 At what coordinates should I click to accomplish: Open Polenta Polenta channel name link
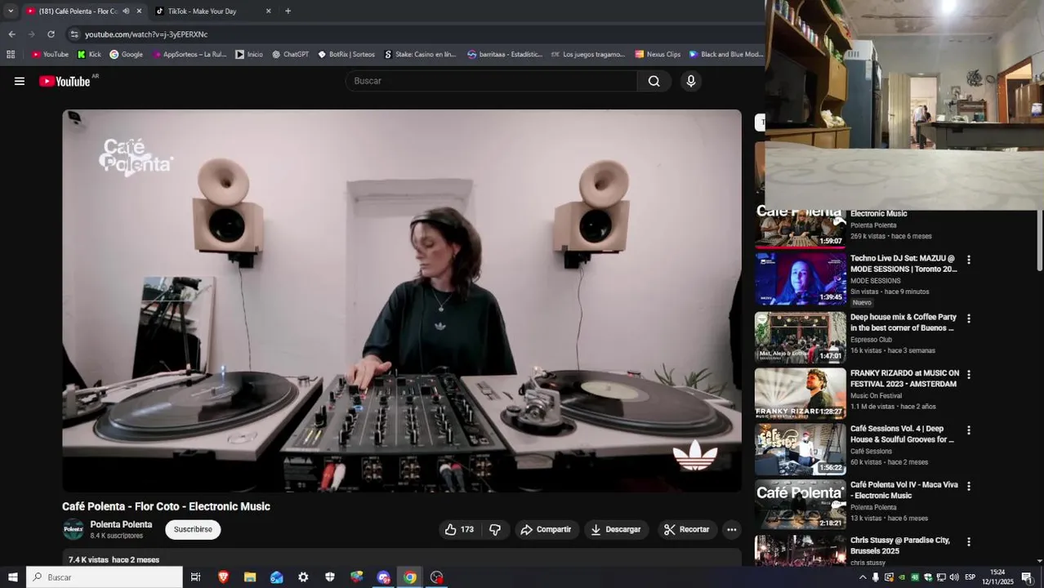pyautogui.click(x=121, y=524)
